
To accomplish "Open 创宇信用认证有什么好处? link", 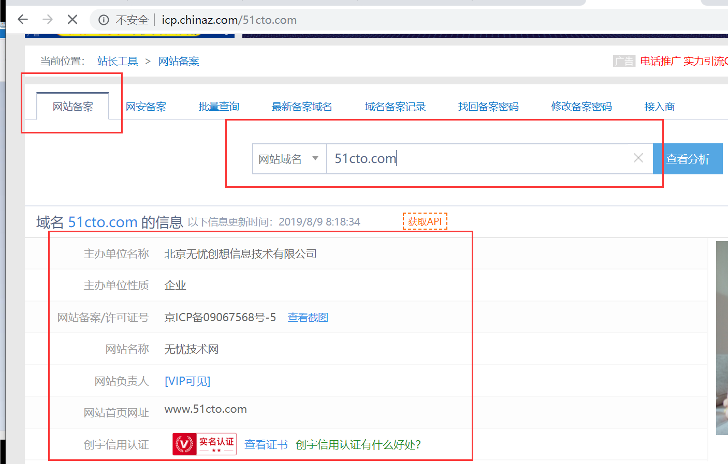I will 358,445.
